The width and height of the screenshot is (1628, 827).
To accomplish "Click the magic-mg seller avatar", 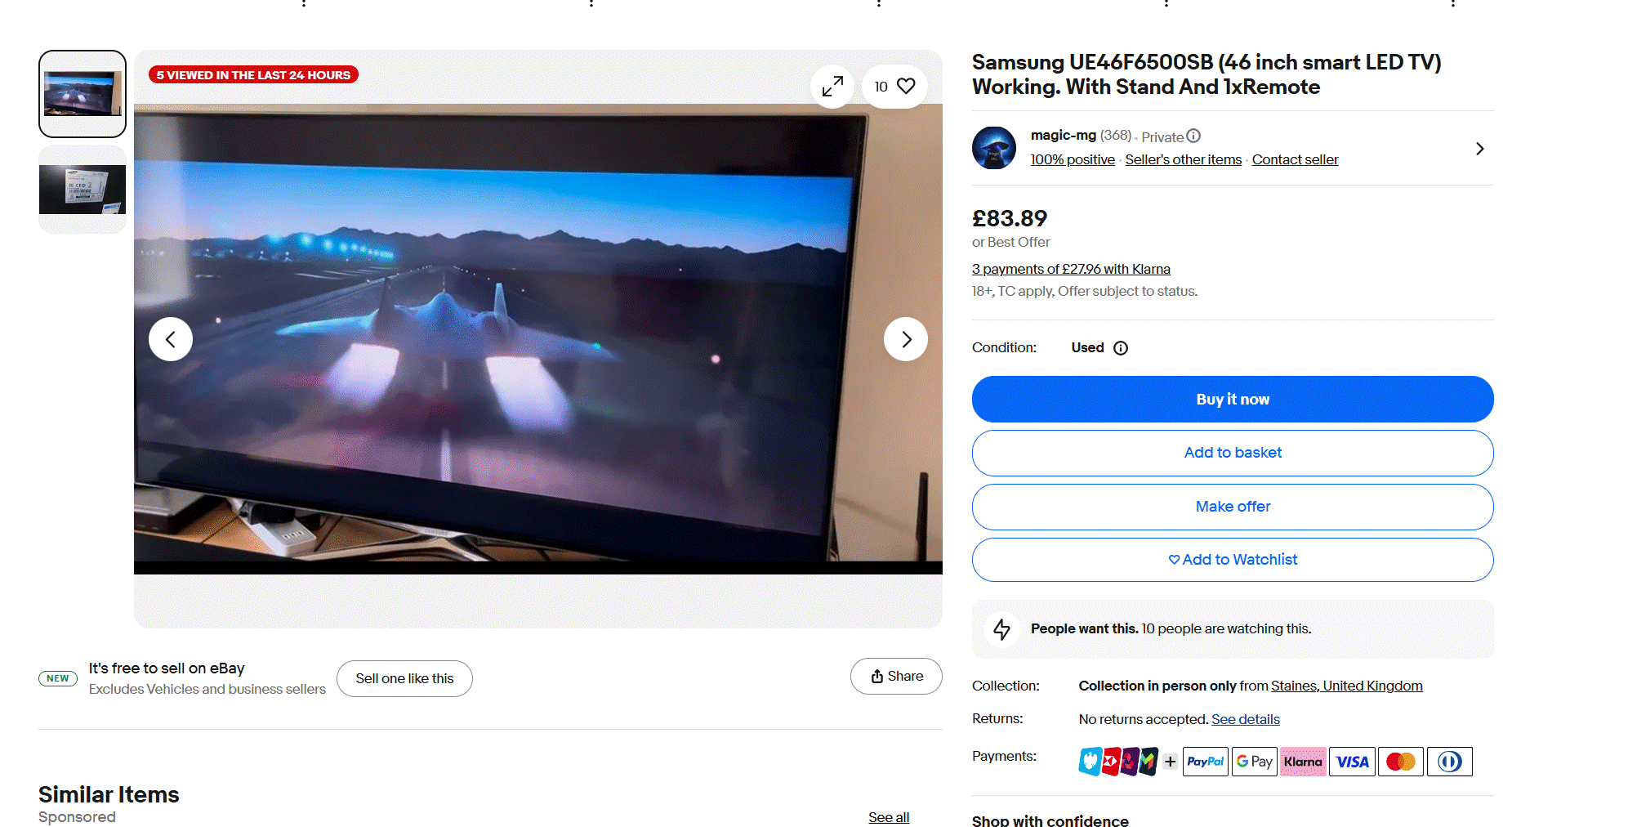I will tap(993, 148).
